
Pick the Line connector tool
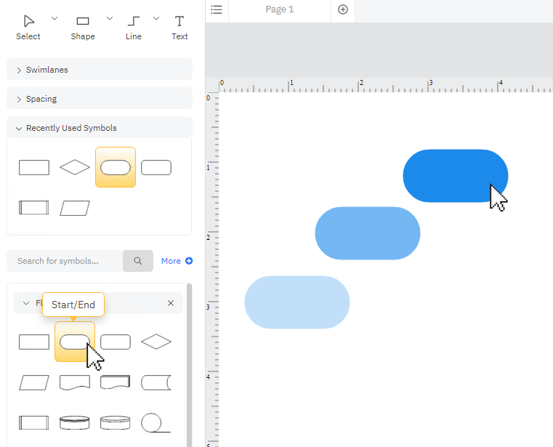pyautogui.click(x=134, y=27)
